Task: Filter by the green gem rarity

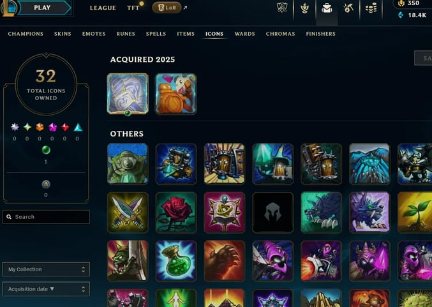Action: point(46,150)
